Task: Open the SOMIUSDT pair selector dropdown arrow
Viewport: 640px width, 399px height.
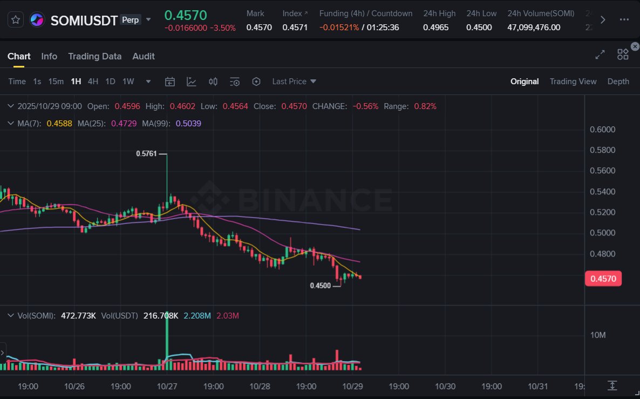Action: pos(148,19)
